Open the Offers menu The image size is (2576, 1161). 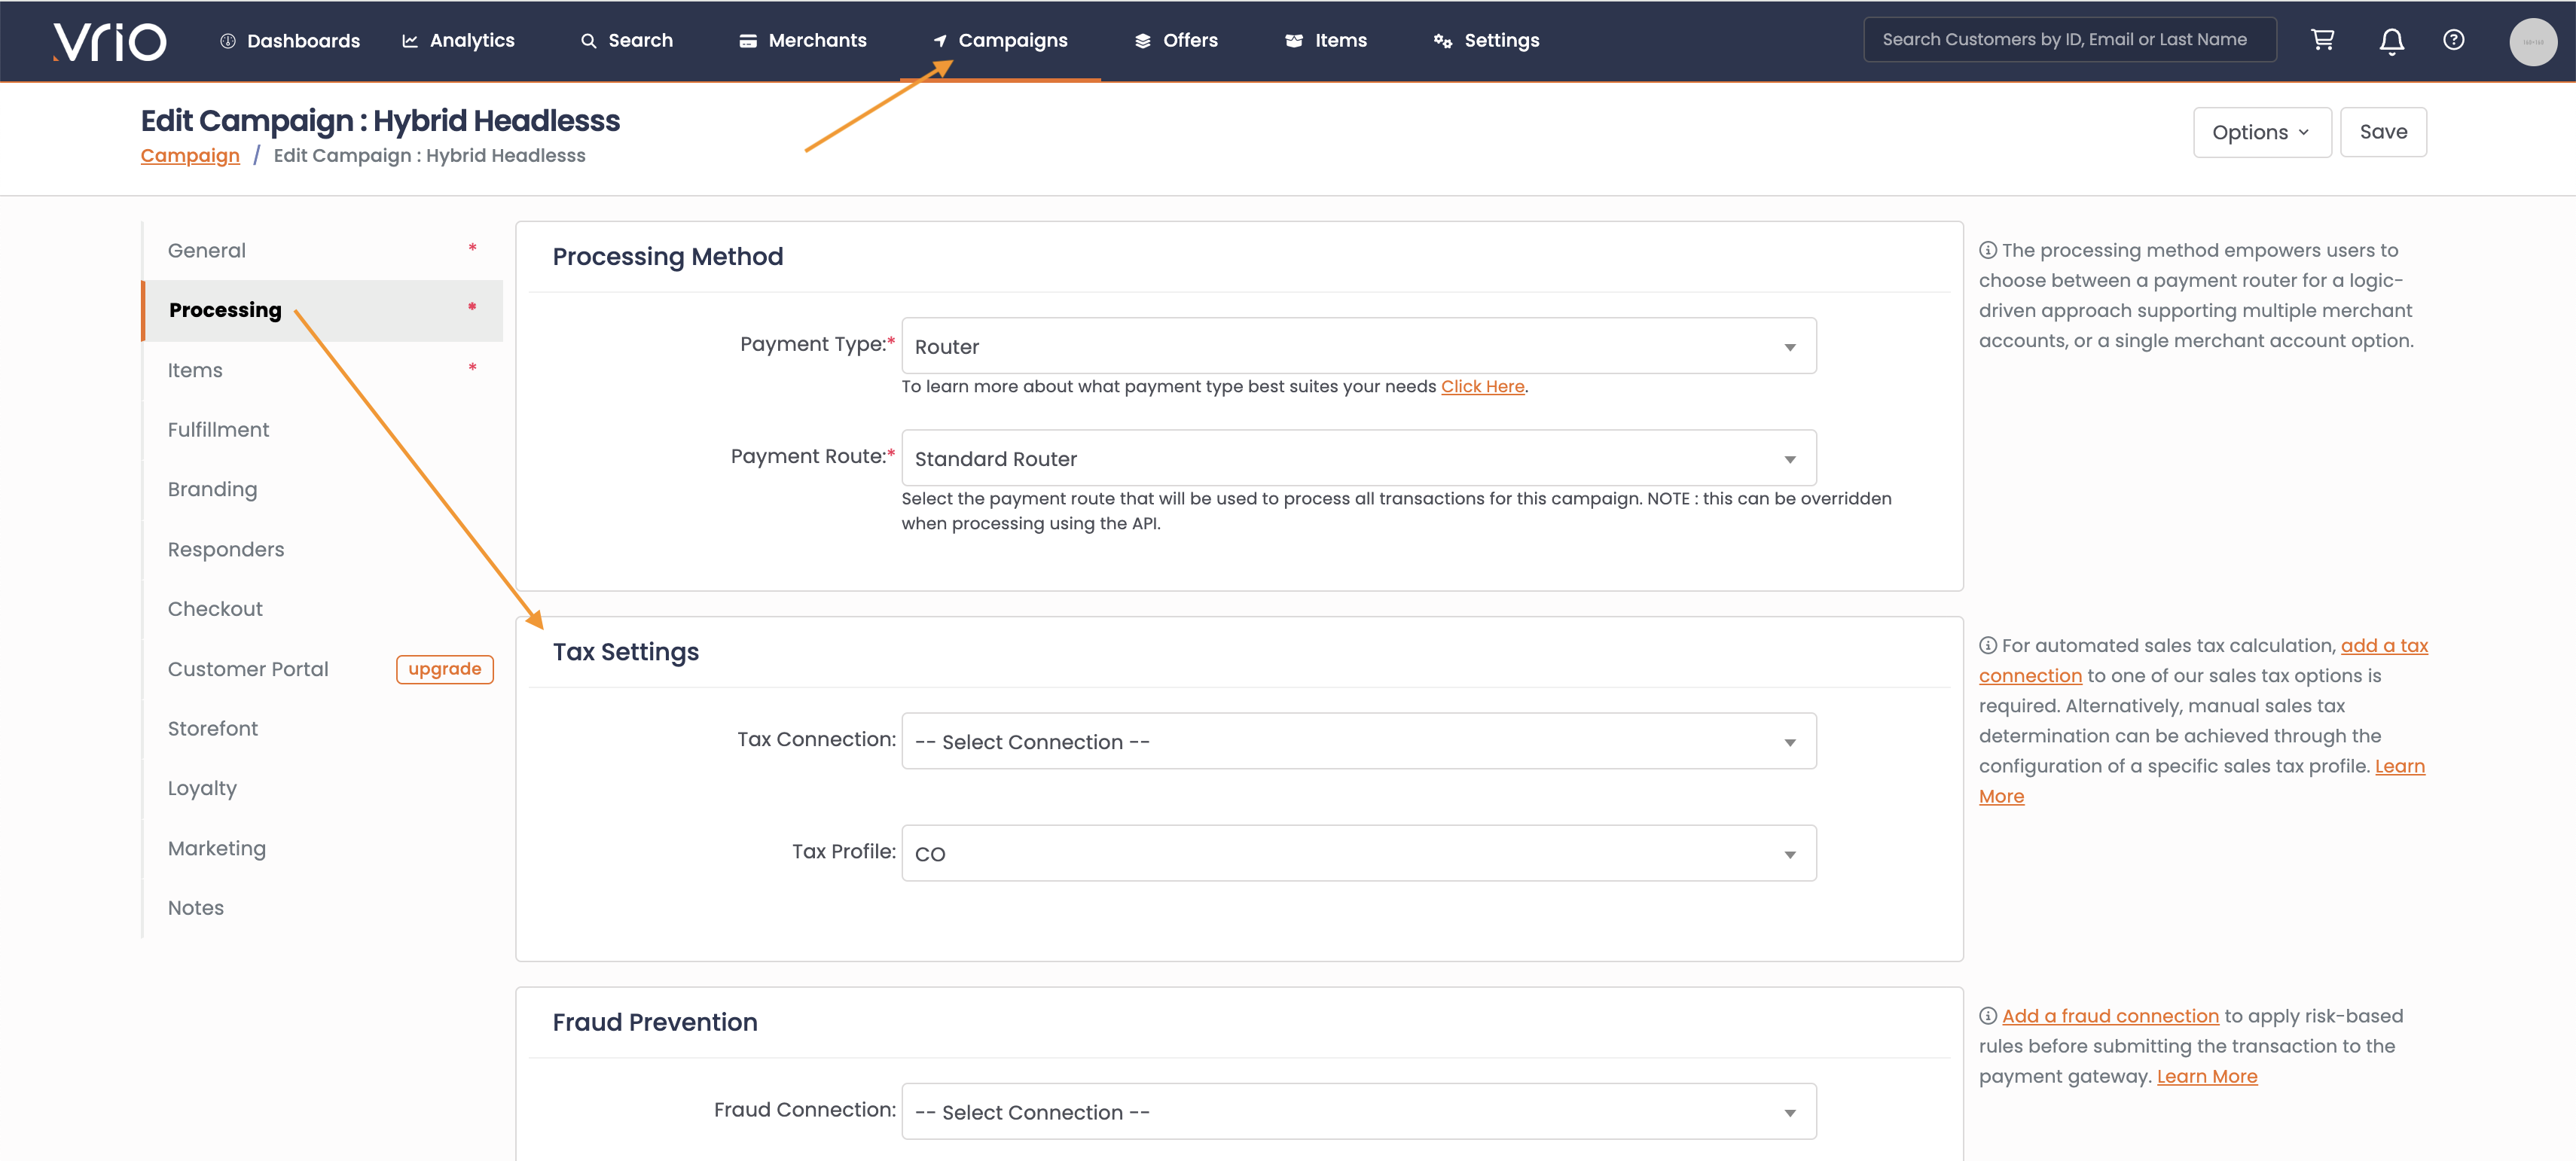(1176, 41)
